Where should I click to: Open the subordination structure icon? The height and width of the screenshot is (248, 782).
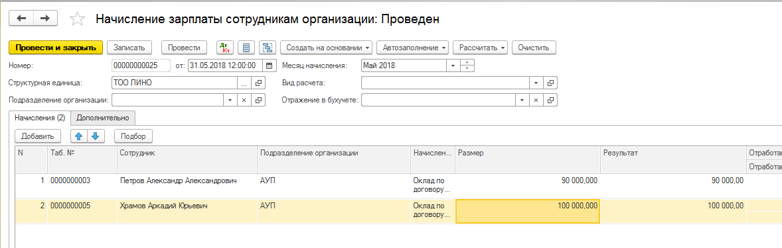(x=268, y=48)
